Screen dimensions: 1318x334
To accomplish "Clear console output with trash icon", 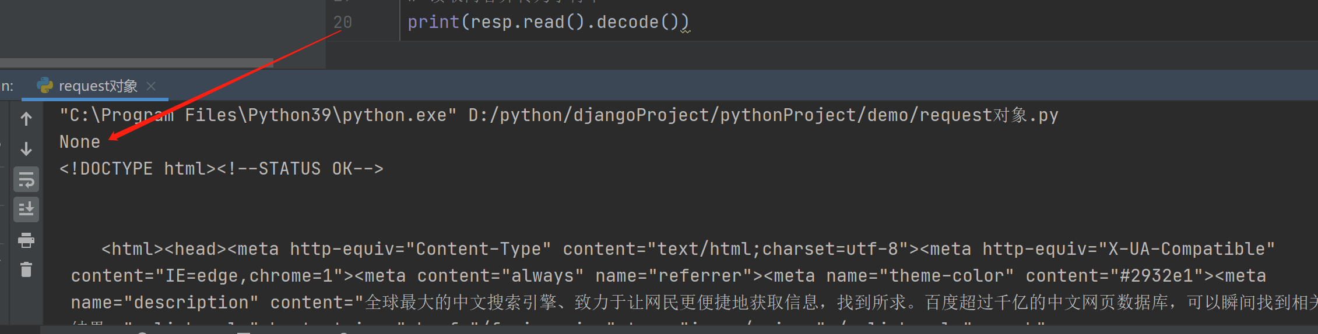I will tap(26, 270).
